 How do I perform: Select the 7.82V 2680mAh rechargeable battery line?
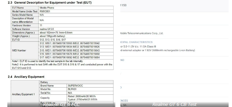[158, 50]
